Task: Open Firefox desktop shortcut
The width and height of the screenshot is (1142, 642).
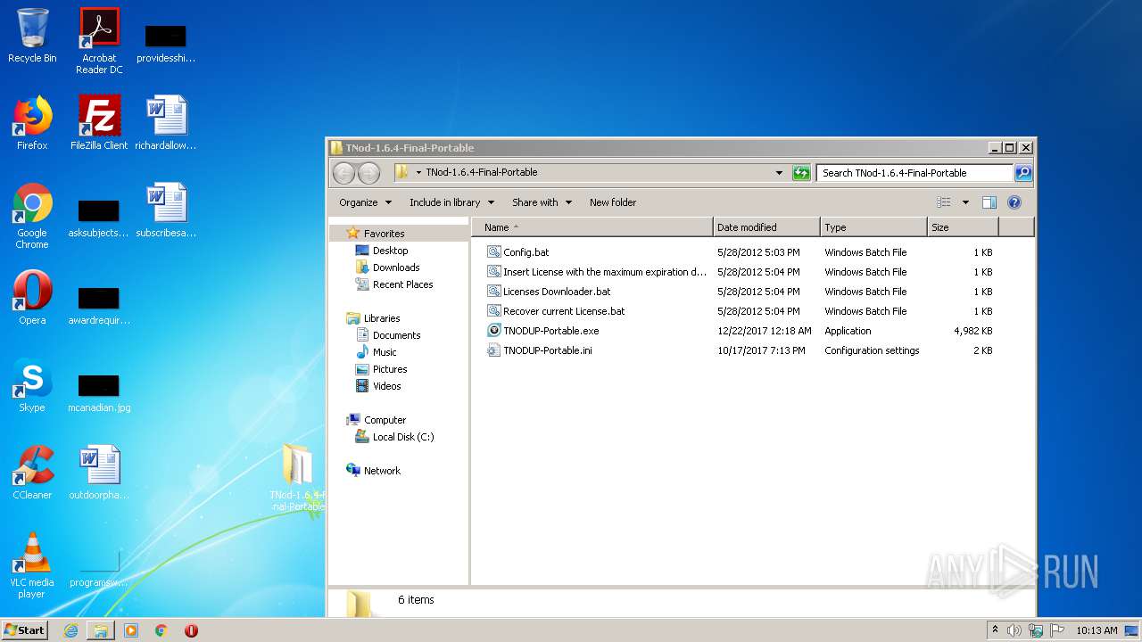Action: pyautogui.click(x=32, y=123)
